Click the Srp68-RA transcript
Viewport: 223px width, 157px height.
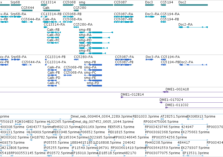pyautogui.click(x=16, y=17)
